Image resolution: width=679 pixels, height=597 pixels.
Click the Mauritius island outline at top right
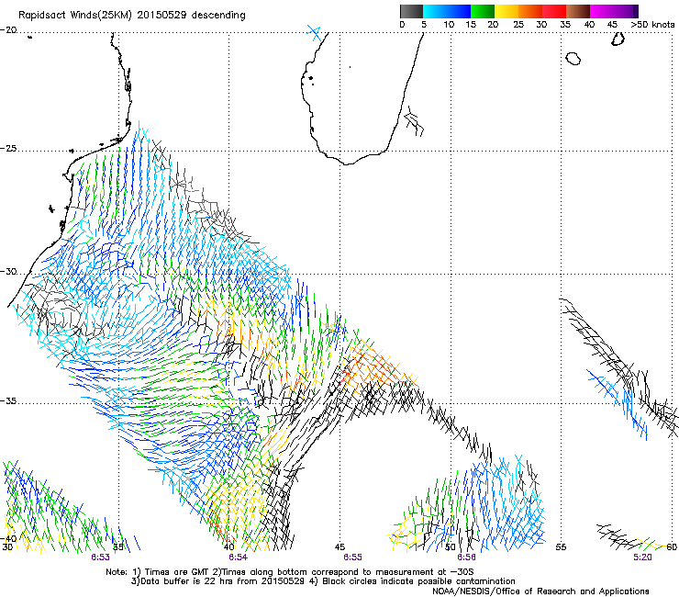(x=618, y=39)
